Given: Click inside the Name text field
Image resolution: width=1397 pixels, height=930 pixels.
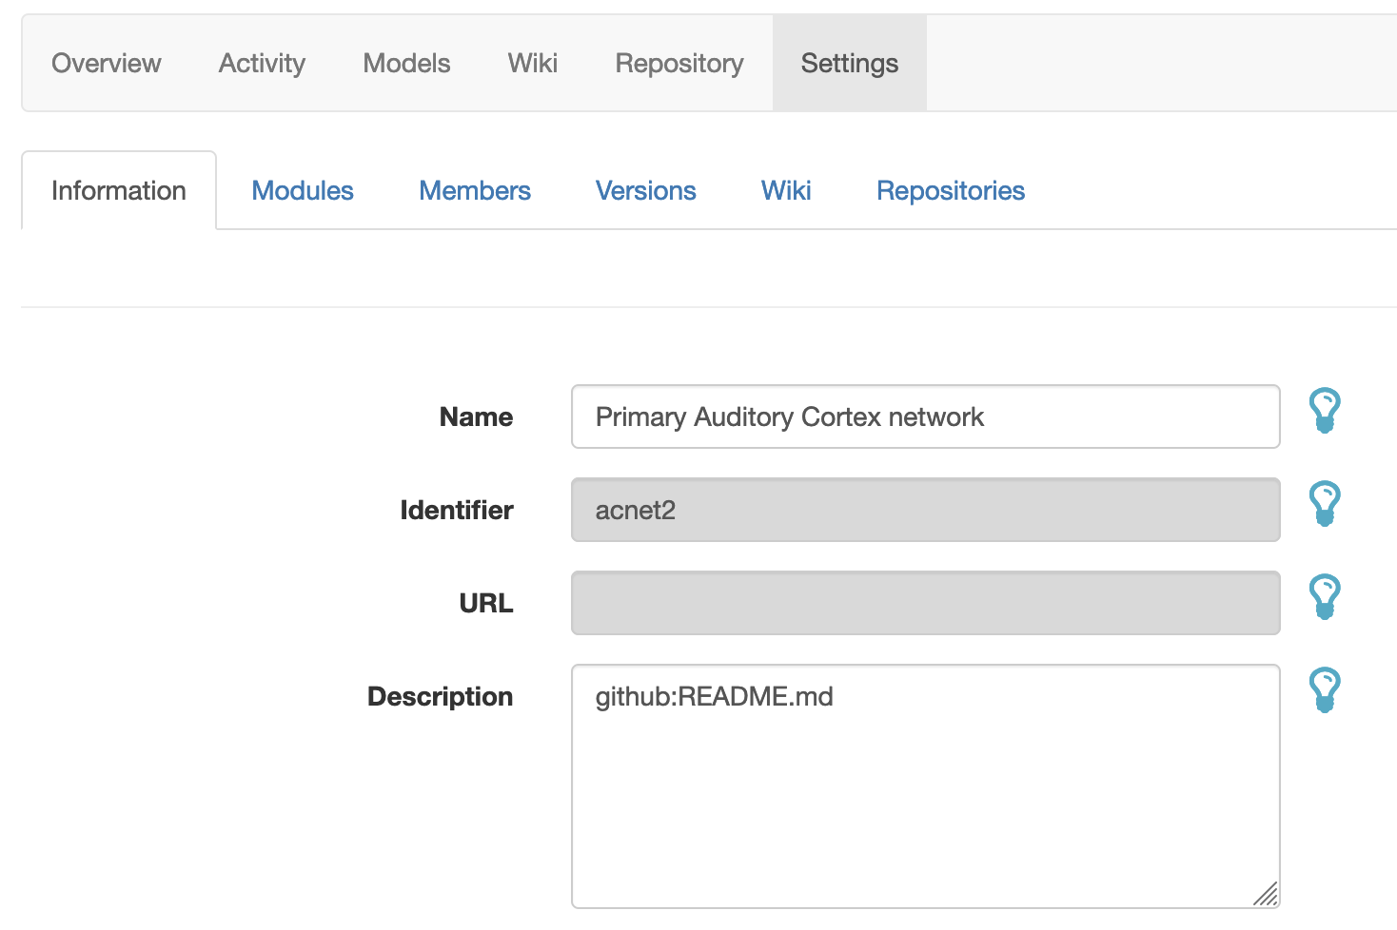Looking at the screenshot, I should (x=923, y=417).
